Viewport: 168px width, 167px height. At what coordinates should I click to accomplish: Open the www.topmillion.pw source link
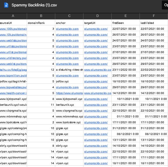(13, 75)
